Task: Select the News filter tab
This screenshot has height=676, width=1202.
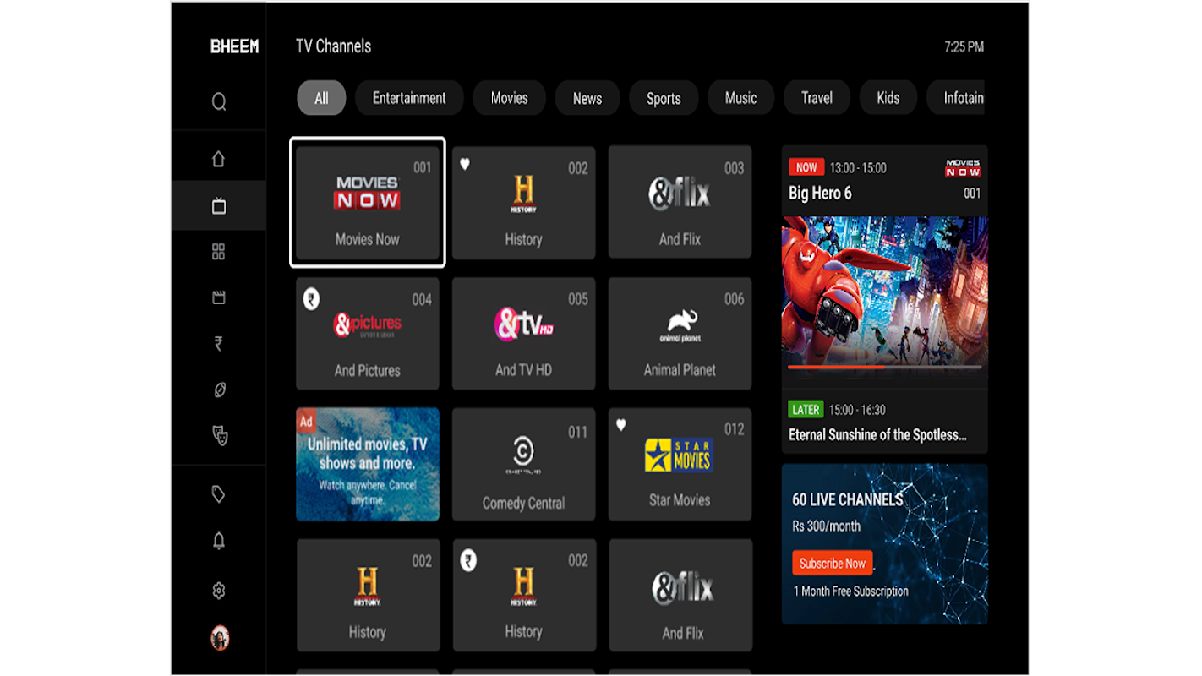Action: [x=587, y=98]
